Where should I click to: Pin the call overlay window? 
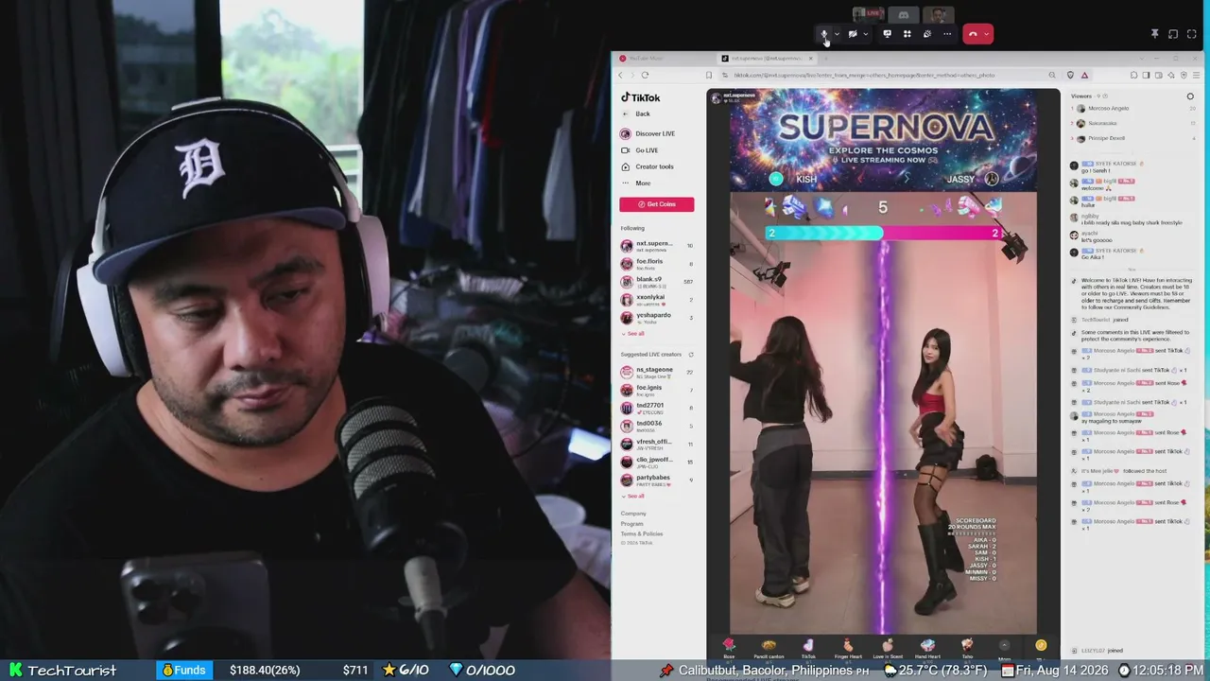click(1154, 34)
